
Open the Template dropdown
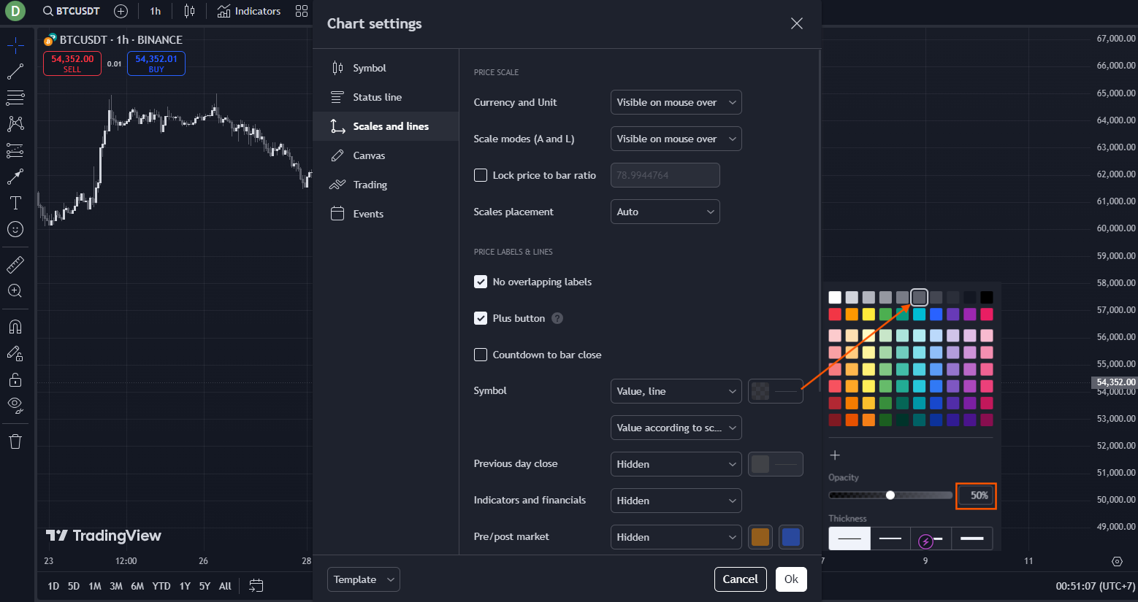click(x=363, y=579)
